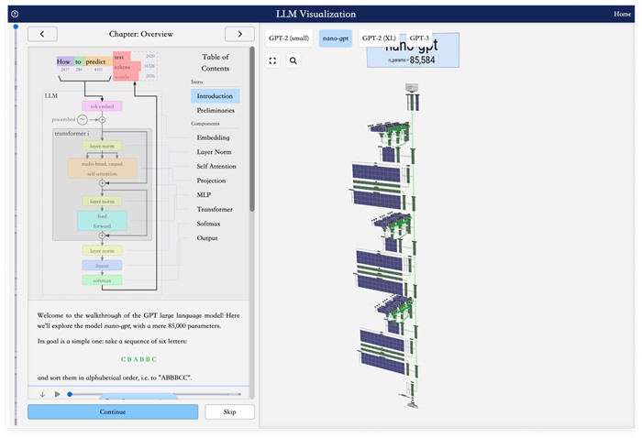Open Embedding in table of contents

point(213,137)
